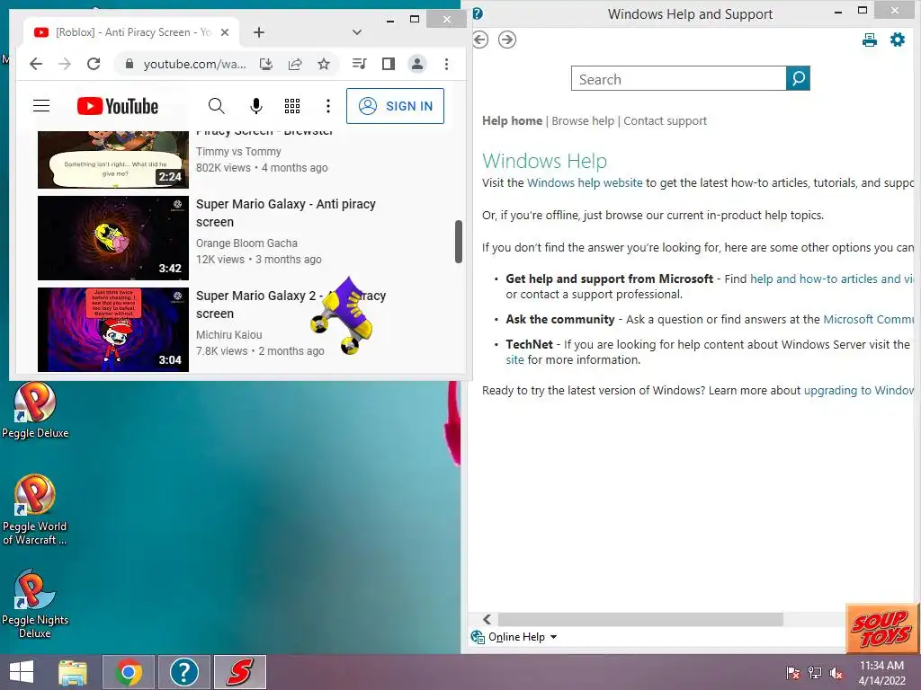Open Action Center flag in tray
921x690 pixels.
tap(792, 673)
